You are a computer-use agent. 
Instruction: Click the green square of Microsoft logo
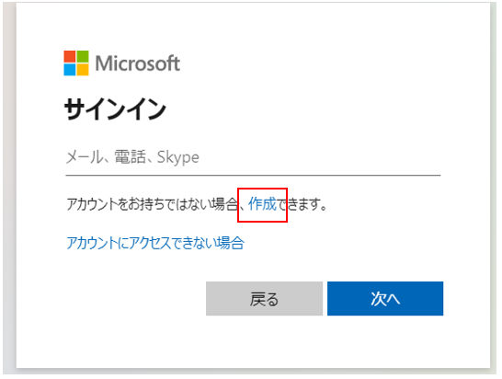[83, 56]
